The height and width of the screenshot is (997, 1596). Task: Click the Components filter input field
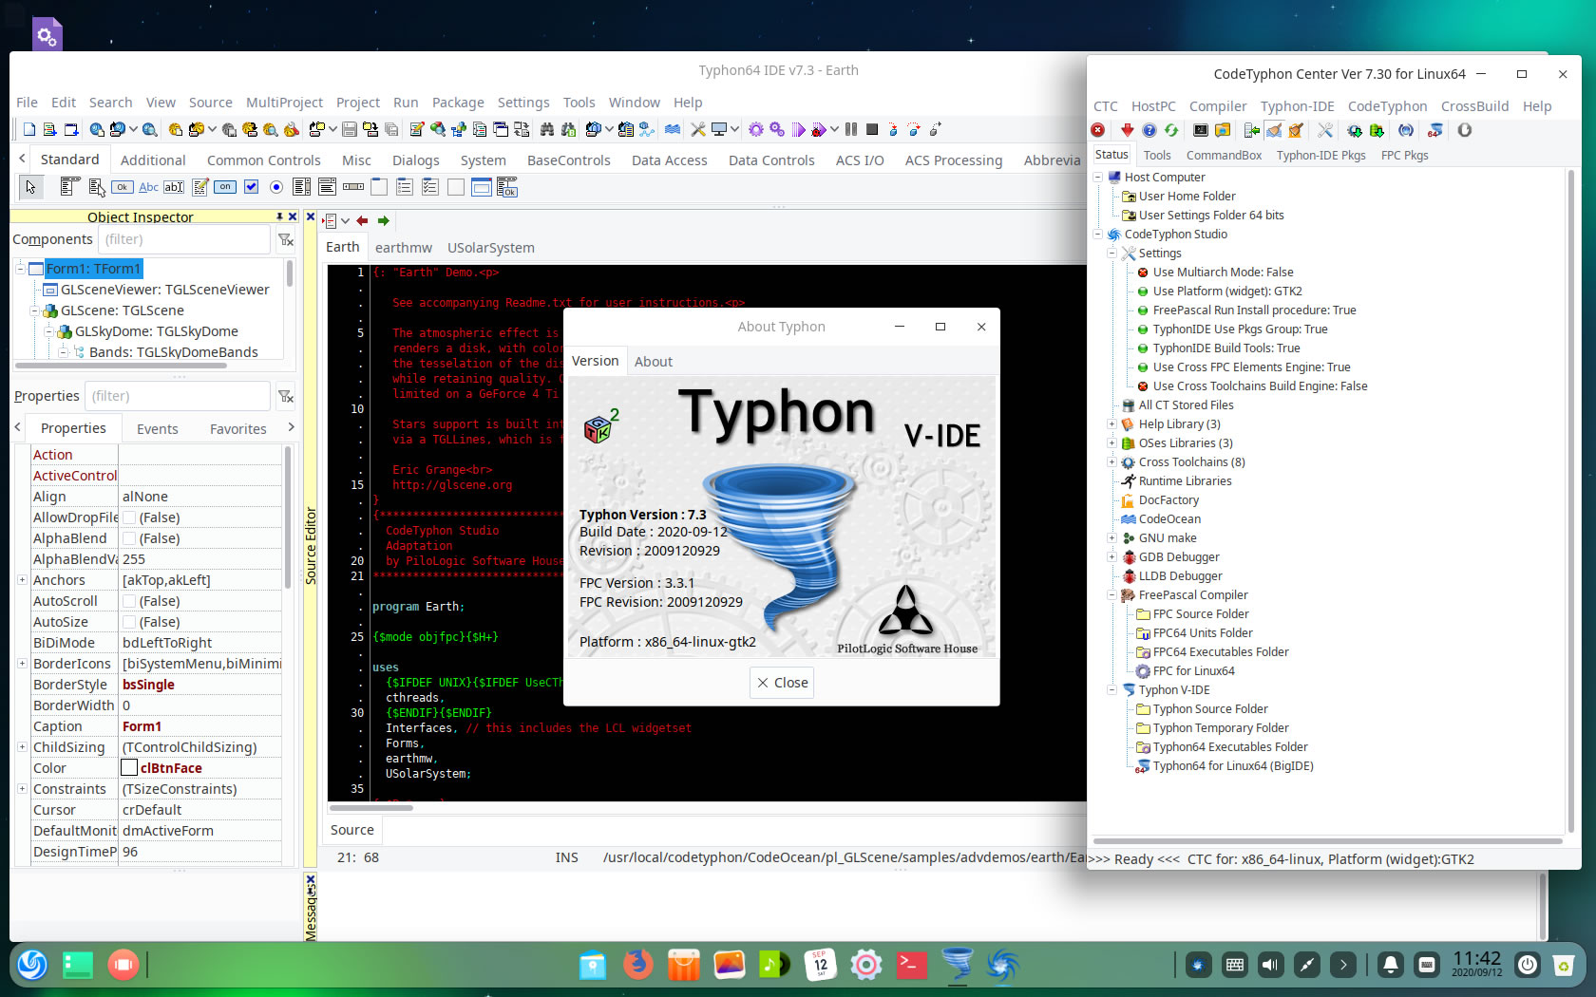[x=184, y=239]
